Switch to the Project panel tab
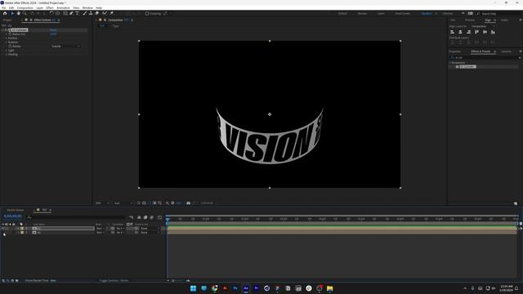This screenshot has height=294, width=523. point(7,20)
